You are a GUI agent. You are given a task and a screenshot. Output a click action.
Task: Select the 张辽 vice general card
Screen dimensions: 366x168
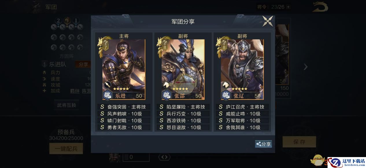(x=242, y=69)
